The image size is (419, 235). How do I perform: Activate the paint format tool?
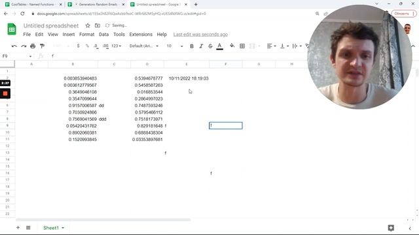click(42, 46)
